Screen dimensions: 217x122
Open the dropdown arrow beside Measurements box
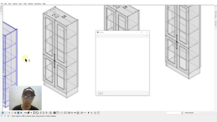(x=182, y=113)
